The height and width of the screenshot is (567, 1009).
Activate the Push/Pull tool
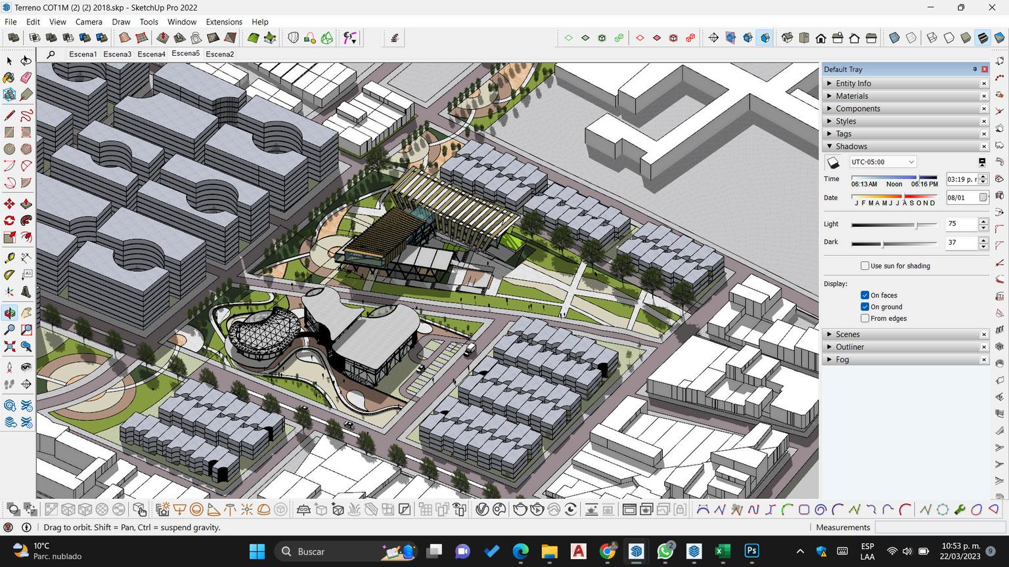click(26, 203)
